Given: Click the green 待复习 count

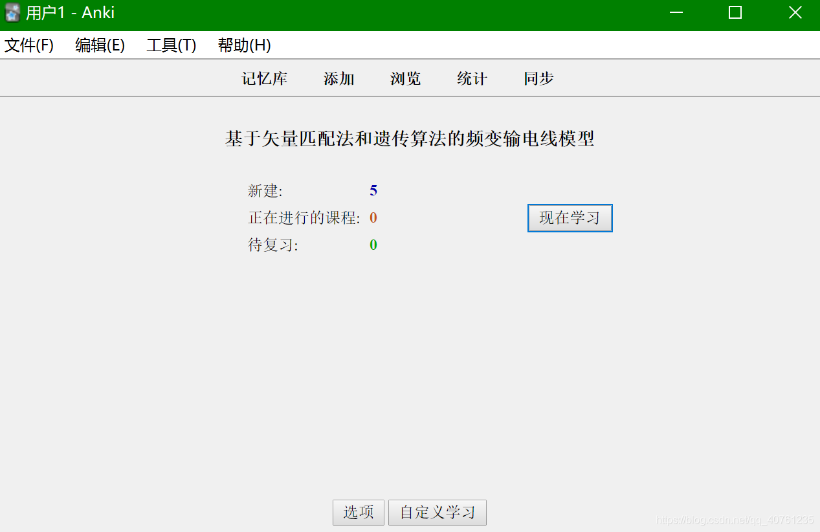Looking at the screenshot, I should 373,245.
